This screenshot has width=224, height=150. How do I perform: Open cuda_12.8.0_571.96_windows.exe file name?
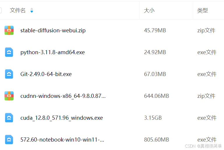point(61,118)
